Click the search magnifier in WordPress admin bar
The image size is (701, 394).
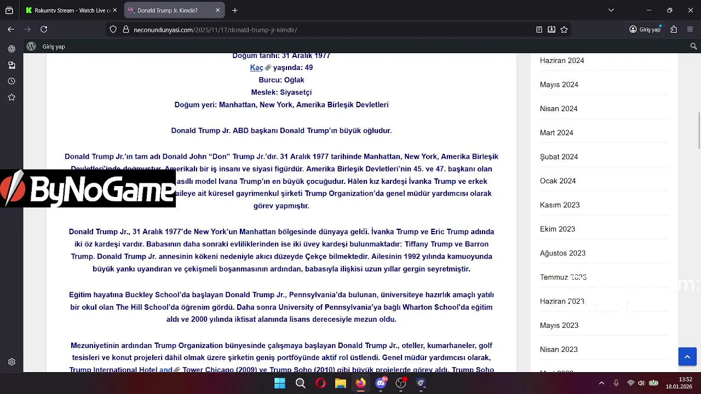coord(693,47)
